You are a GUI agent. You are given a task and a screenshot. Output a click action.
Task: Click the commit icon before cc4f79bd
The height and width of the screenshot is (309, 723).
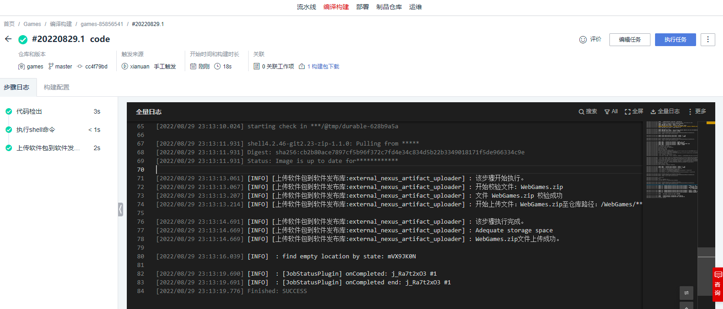80,66
